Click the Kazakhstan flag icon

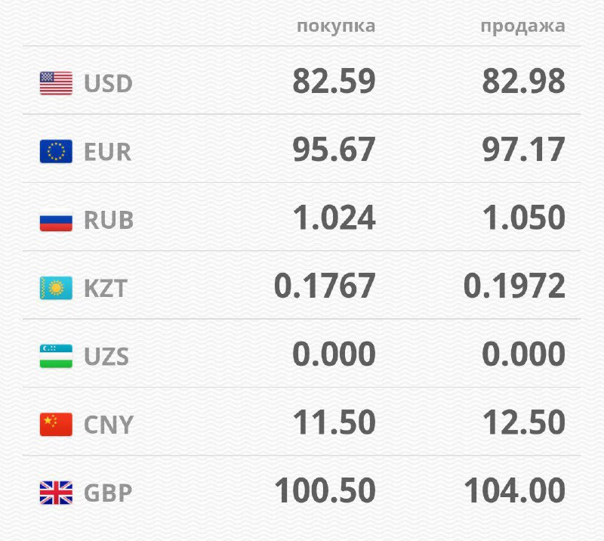[56, 288]
